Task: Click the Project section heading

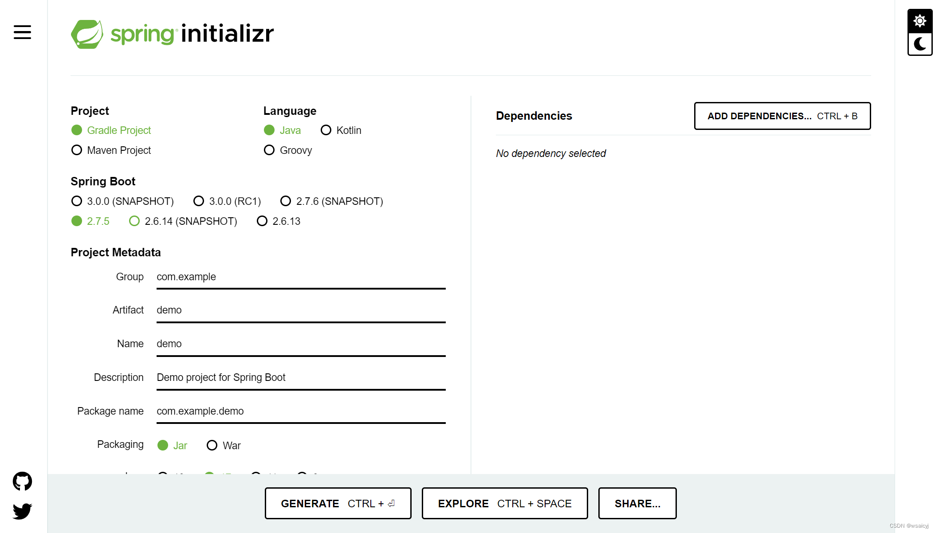Action: pos(90,111)
